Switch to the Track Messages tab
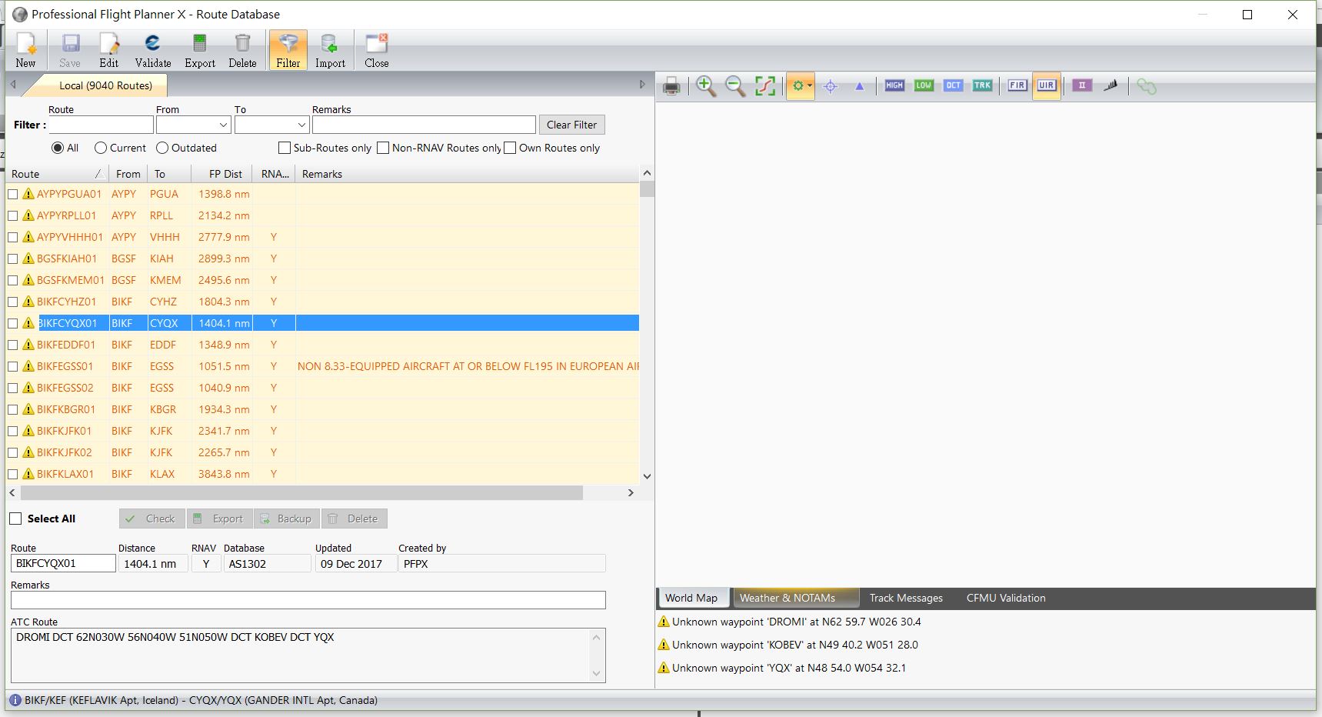 pyautogui.click(x=906, y=598)
